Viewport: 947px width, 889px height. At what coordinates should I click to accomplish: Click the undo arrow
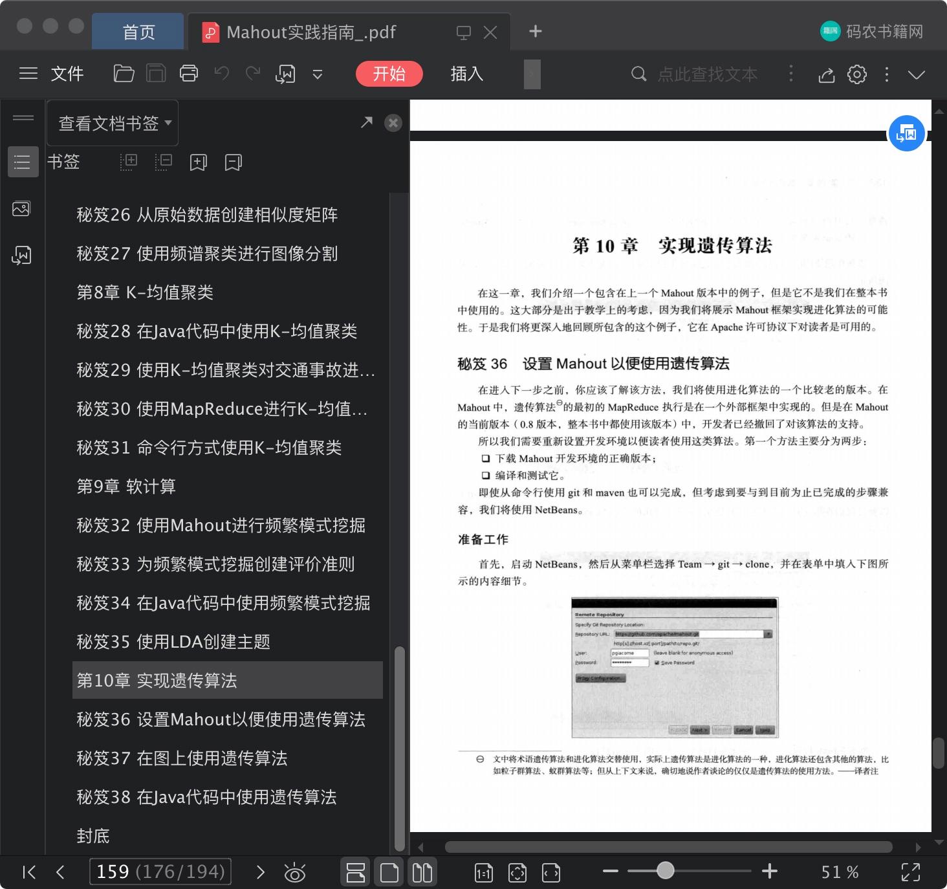click(222, 73)
